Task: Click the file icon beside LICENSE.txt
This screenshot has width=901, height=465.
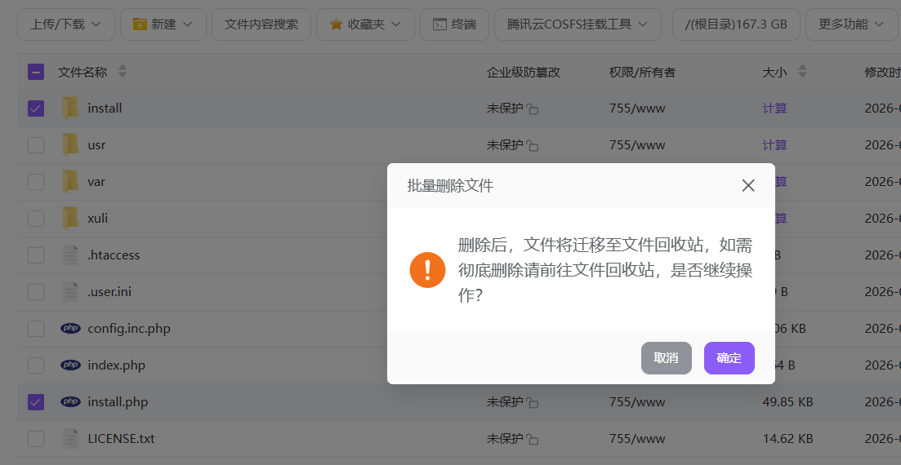Action: (70, 438)
